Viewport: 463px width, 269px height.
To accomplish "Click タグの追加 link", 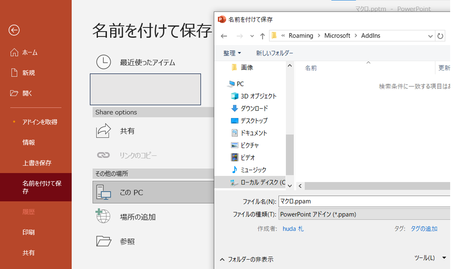I will pyautogui.click(x=424, y=229).
